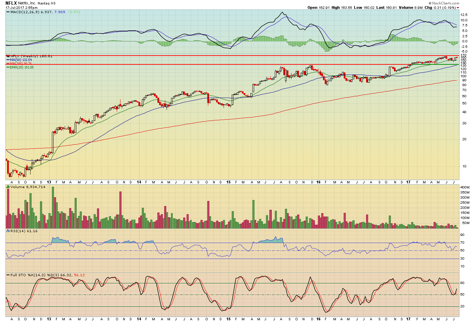This screenshot has height=322, width=475.
Task: Click the MACD signal value 7.909
Action: point(60,12)
